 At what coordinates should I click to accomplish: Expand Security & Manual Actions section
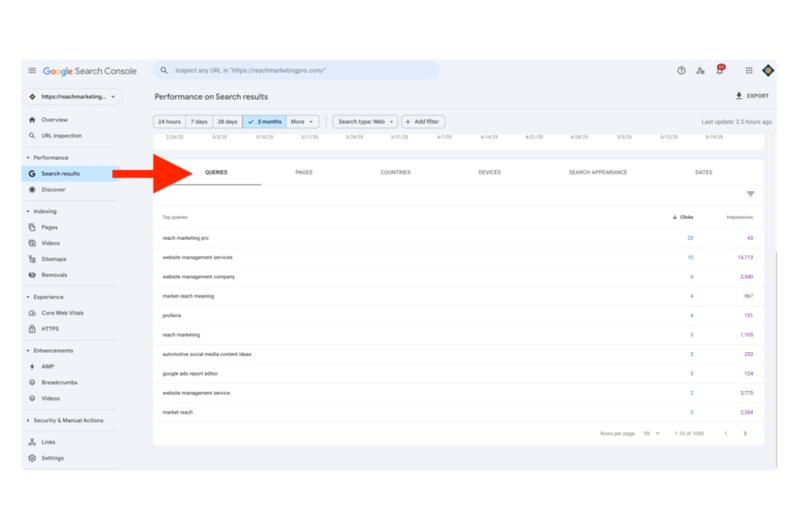pyautogui.click(x=28, y=420)
